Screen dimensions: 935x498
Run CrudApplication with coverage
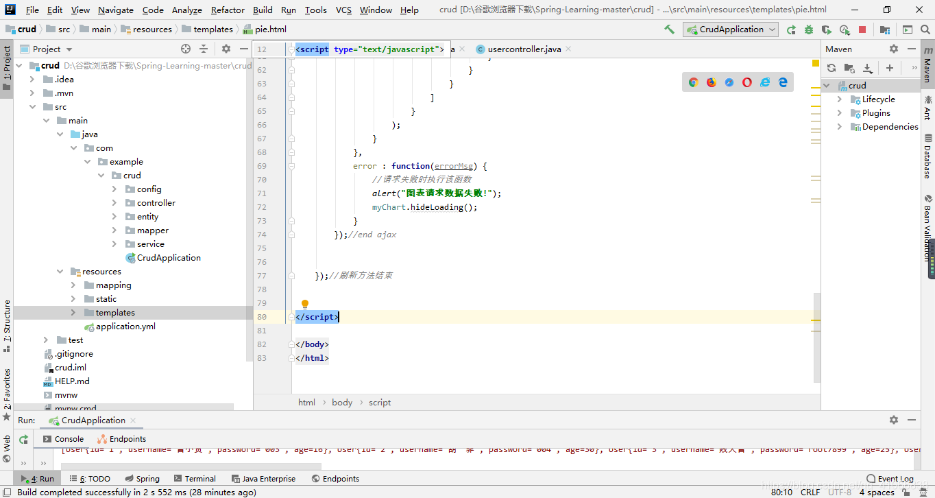pos(827,29)
